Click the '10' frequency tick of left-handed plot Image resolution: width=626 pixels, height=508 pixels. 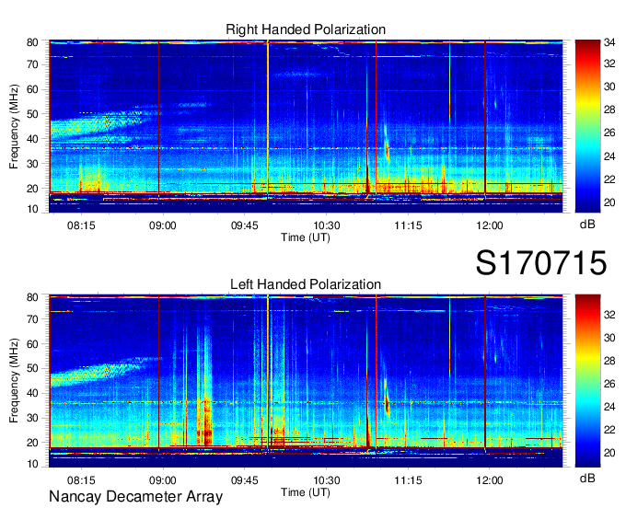click(33, 464)
